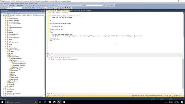This screenshot has width=185, height=104.
Task: Expand the AdventureWorks2012 database node
Action: (x=5, y=22)
